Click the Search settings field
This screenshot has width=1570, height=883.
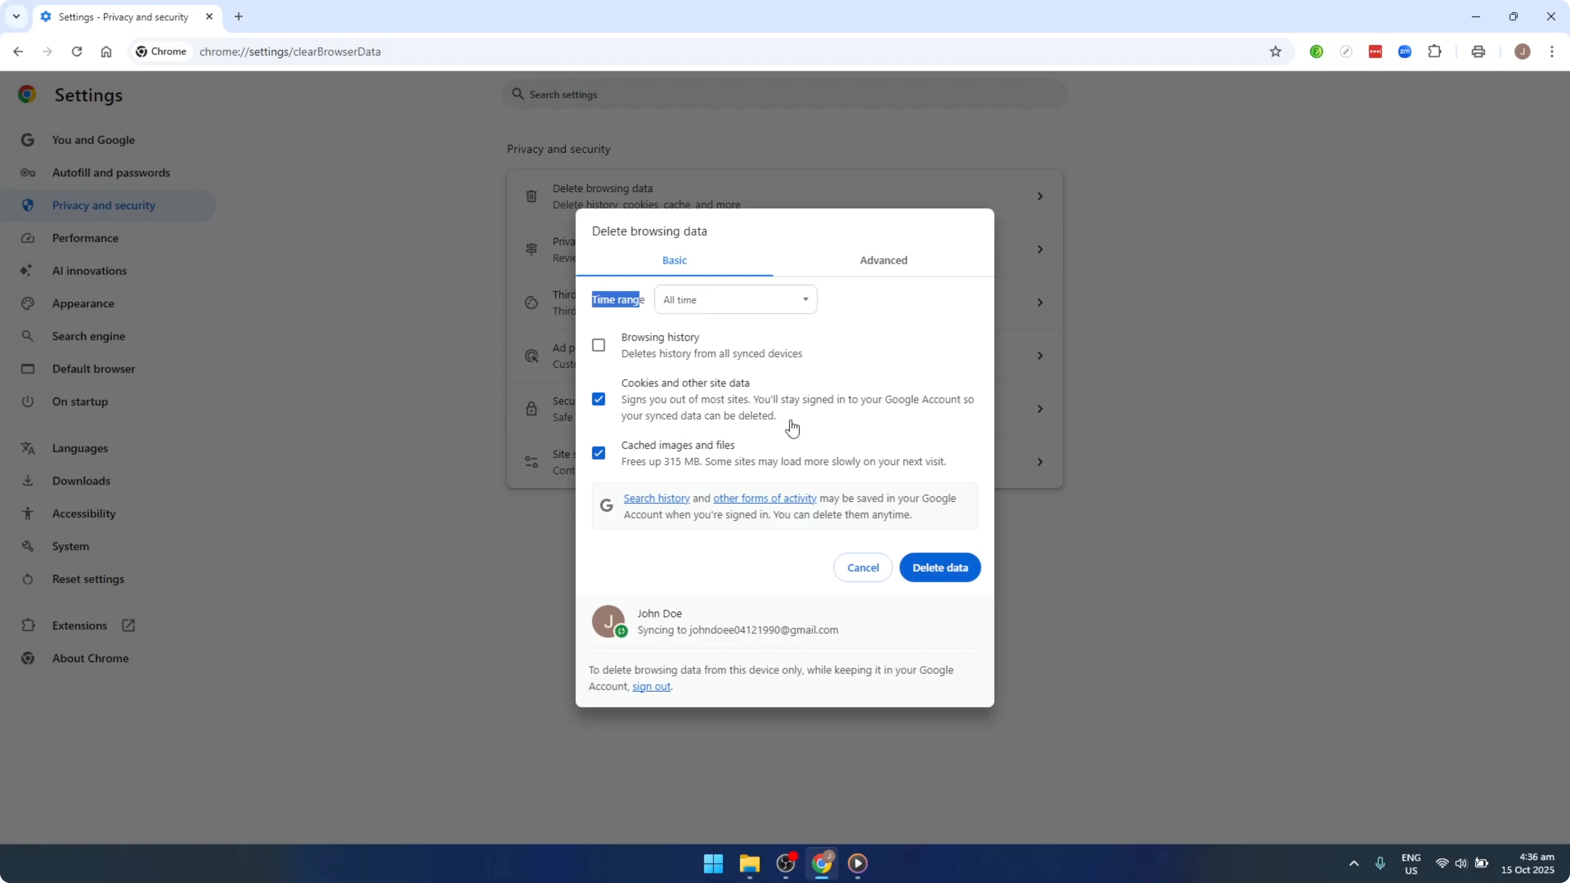[x=783, y=94]
